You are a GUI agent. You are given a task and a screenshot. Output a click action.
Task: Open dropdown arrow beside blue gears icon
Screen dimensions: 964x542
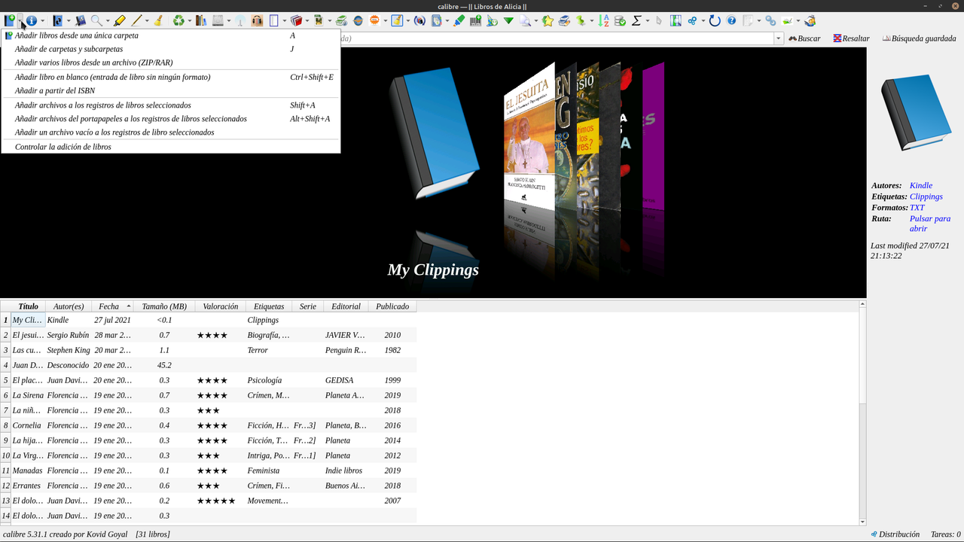pyautogui.click(x=703, y=20)
